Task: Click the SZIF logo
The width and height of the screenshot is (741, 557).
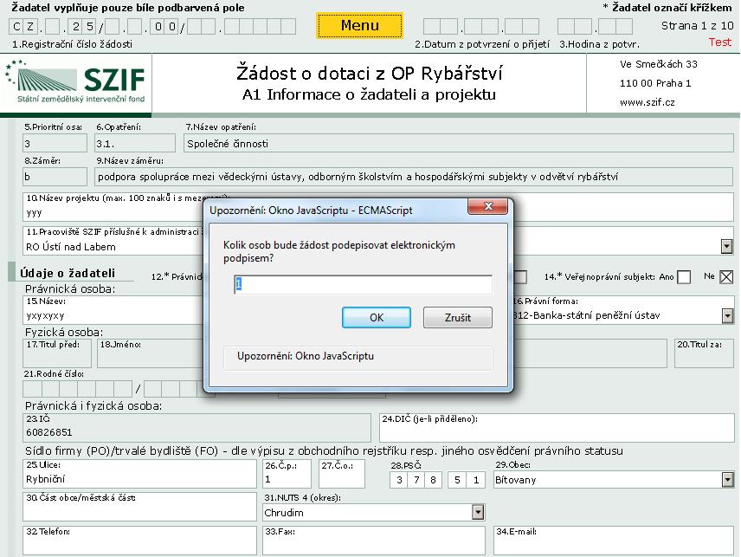Action: click(x=76, y=83)
